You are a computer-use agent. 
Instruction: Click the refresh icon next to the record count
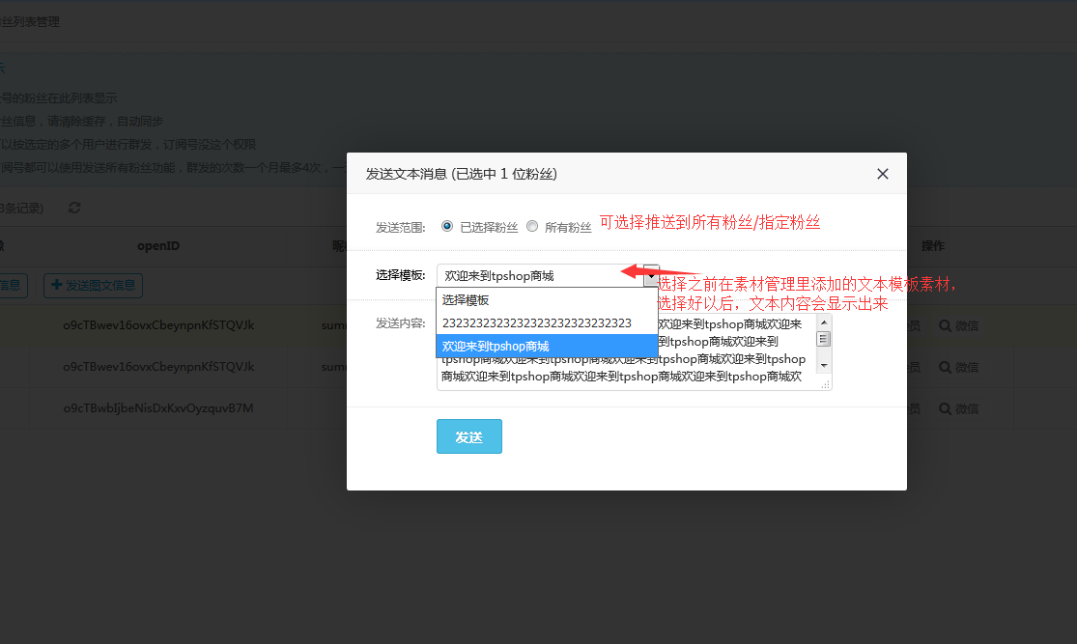click(74, 207)
